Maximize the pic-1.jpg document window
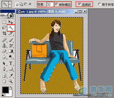114x98 pixels. tap(80, 12)
